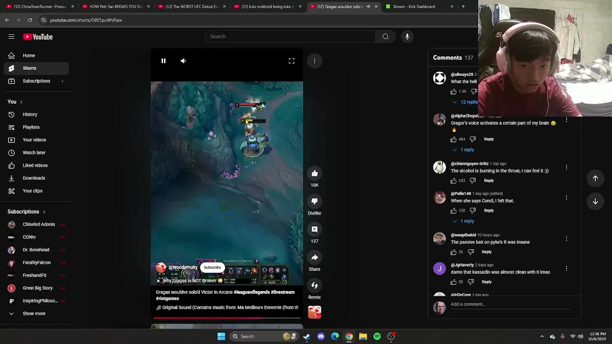Enter fullscreen for the Short
The height and width of the screenshot is (344, 612).
[292, 61]
